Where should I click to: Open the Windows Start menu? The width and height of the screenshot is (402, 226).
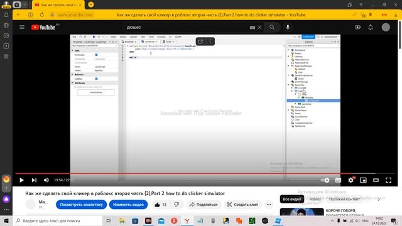coord(6,220)
